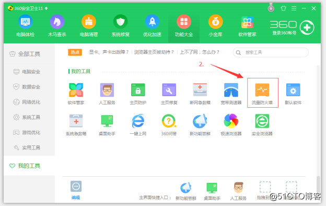Launch 软件管家 tool in 我的工具
Screen dimensions: 326x206
(x=76, y=94)
